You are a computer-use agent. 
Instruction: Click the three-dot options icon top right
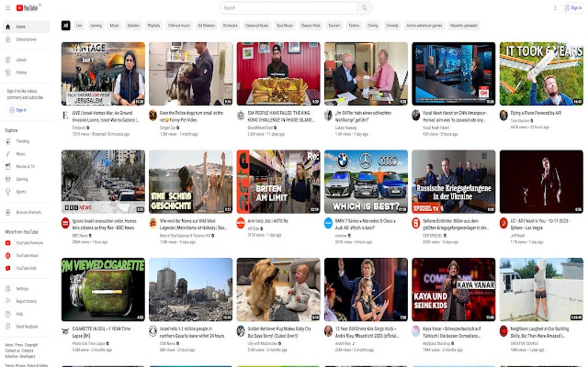tap(555, 8)
